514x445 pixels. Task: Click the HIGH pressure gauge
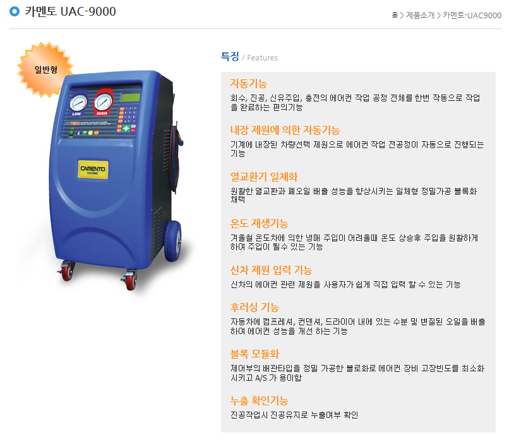pyautogui.click(x=104, y=101)
